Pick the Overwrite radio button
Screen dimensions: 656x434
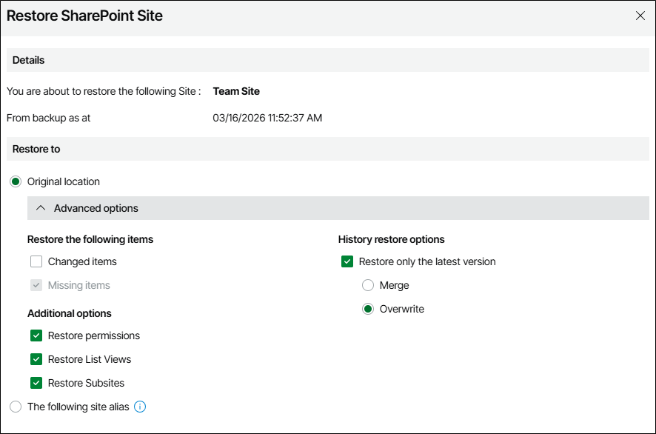tap(368, 309)
